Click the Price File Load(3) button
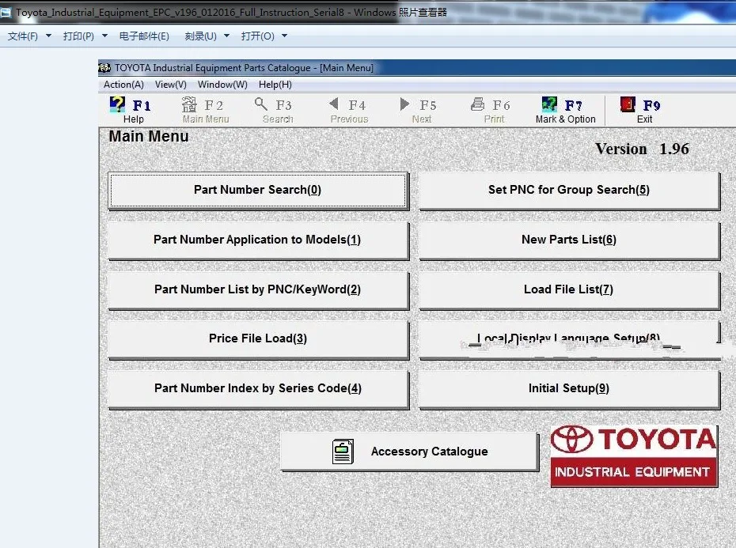This screenshot has width=736, height=548. click(258, 339)
